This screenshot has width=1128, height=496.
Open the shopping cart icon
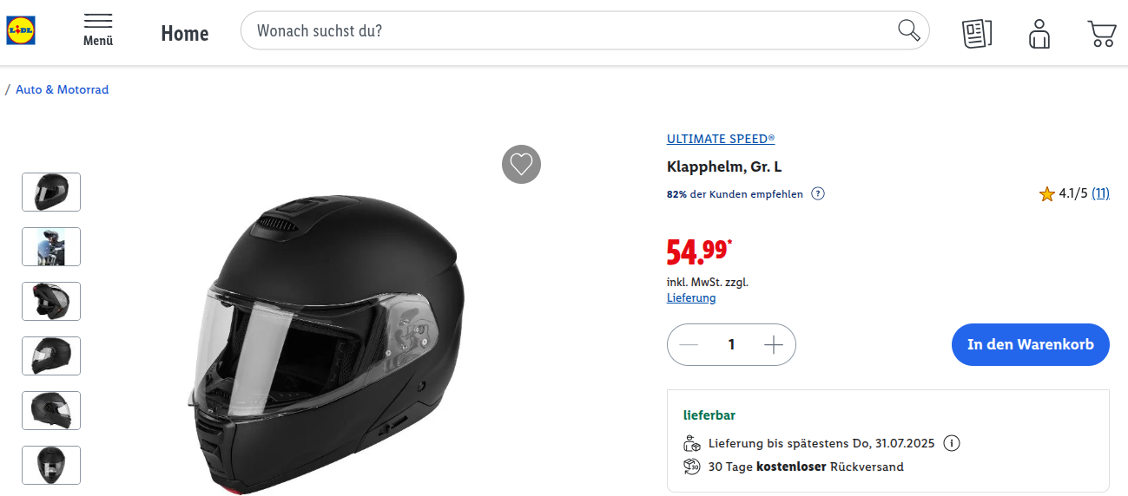coord(1101,33)
